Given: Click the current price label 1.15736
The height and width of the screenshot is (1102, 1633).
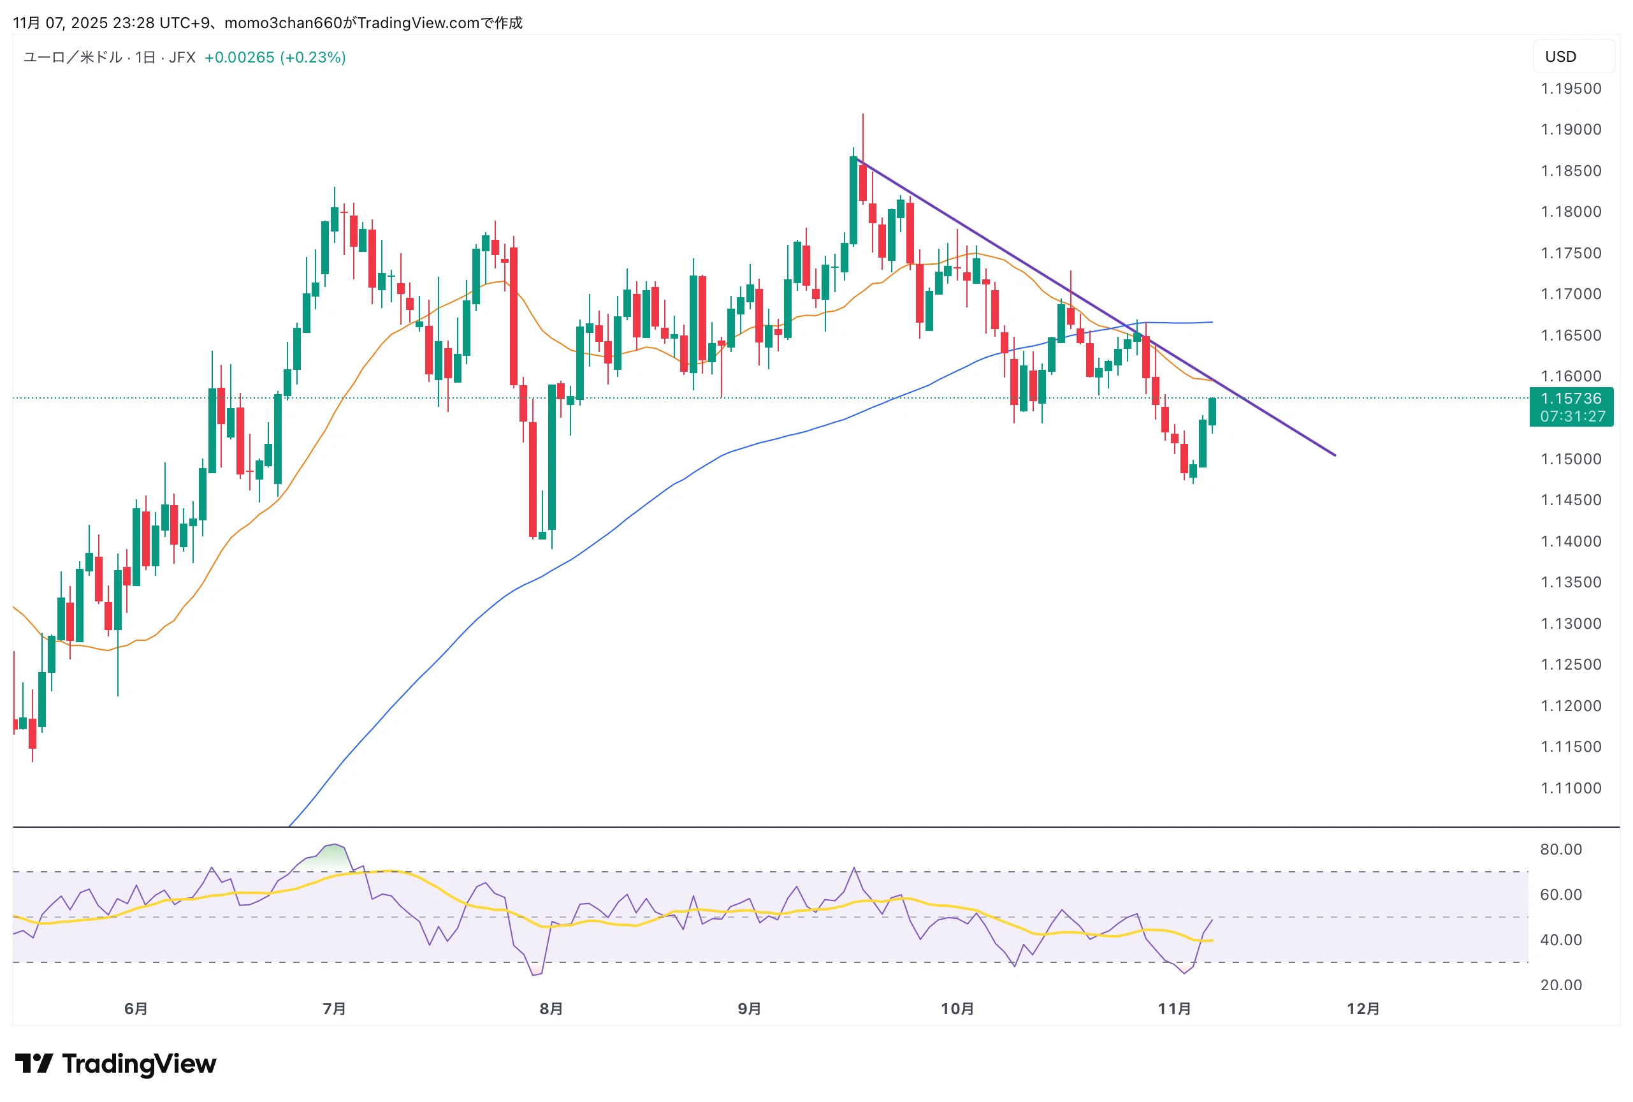Looking at the screenshot, I should (1571, 399).
